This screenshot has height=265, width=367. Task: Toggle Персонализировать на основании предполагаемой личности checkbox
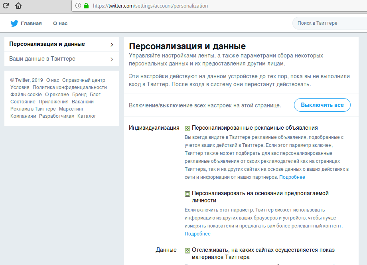click(187, 194)
